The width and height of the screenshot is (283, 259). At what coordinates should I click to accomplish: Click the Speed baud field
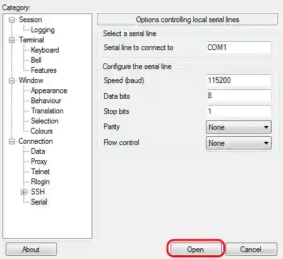(239, 80)
